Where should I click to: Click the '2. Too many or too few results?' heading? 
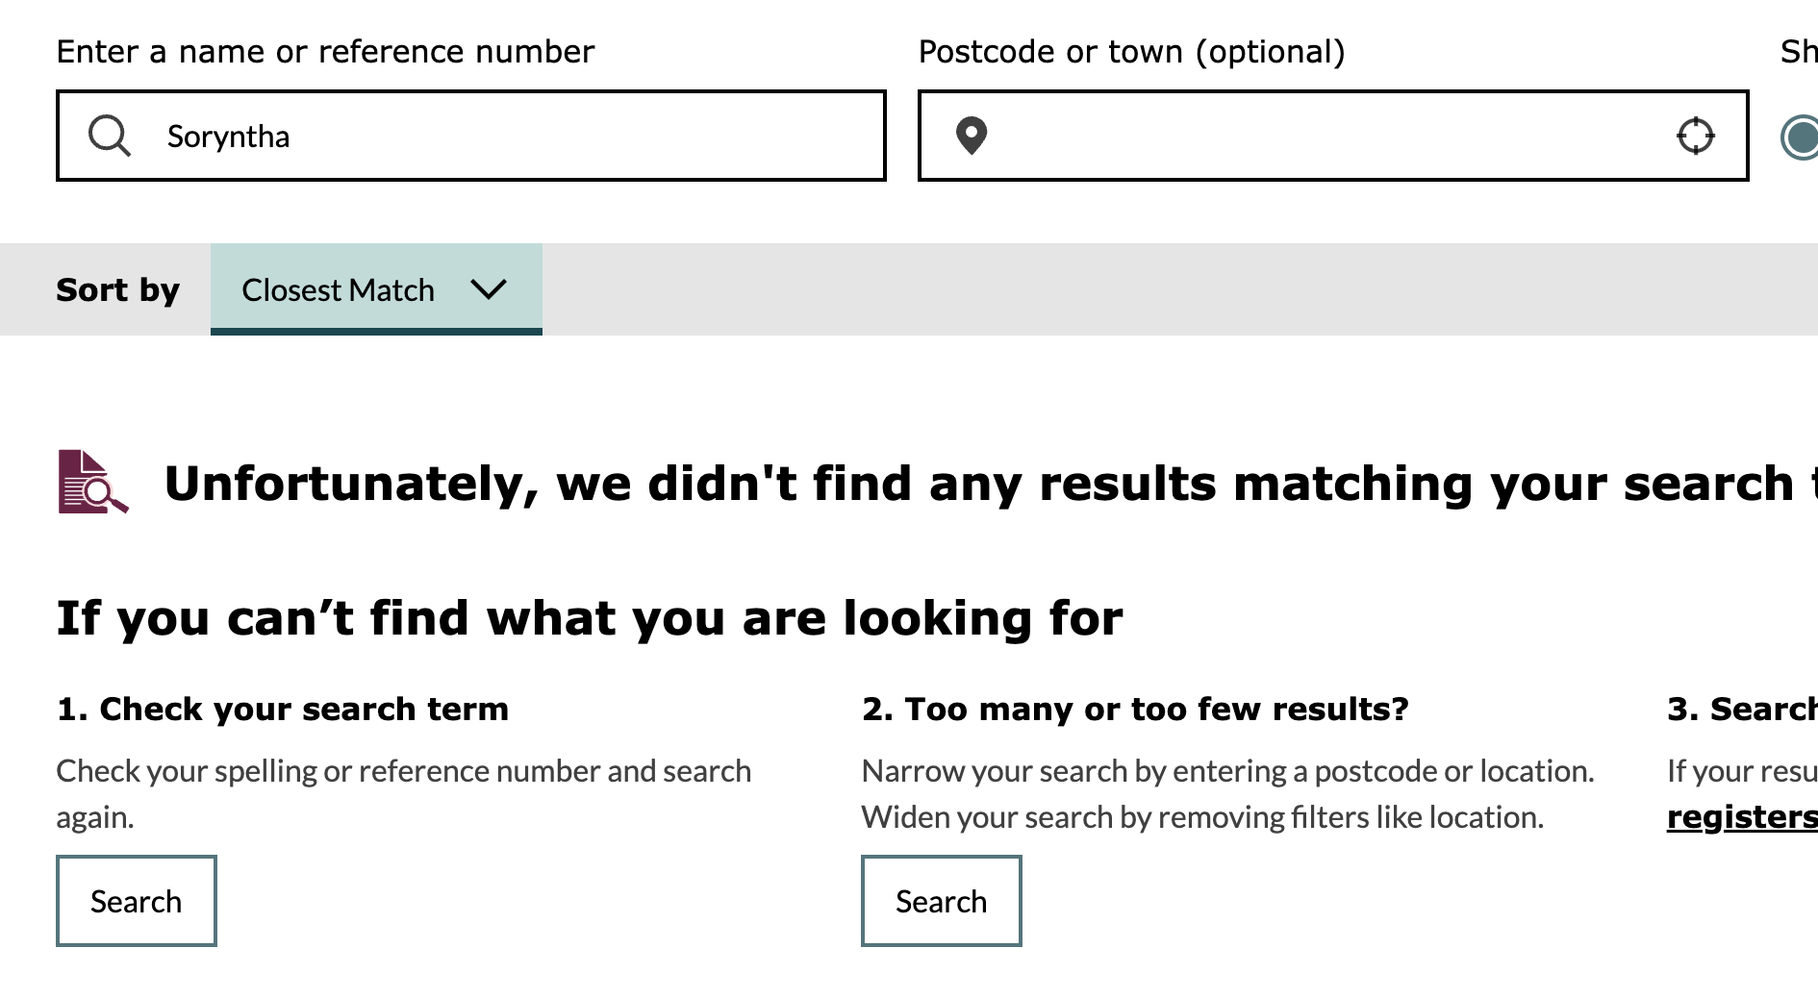1135,709
